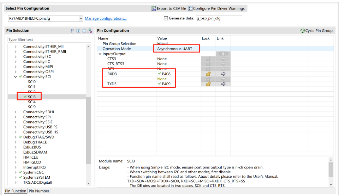The image size is (339, 196).
Task: Open the Manage configurations link
Action: 106,18
